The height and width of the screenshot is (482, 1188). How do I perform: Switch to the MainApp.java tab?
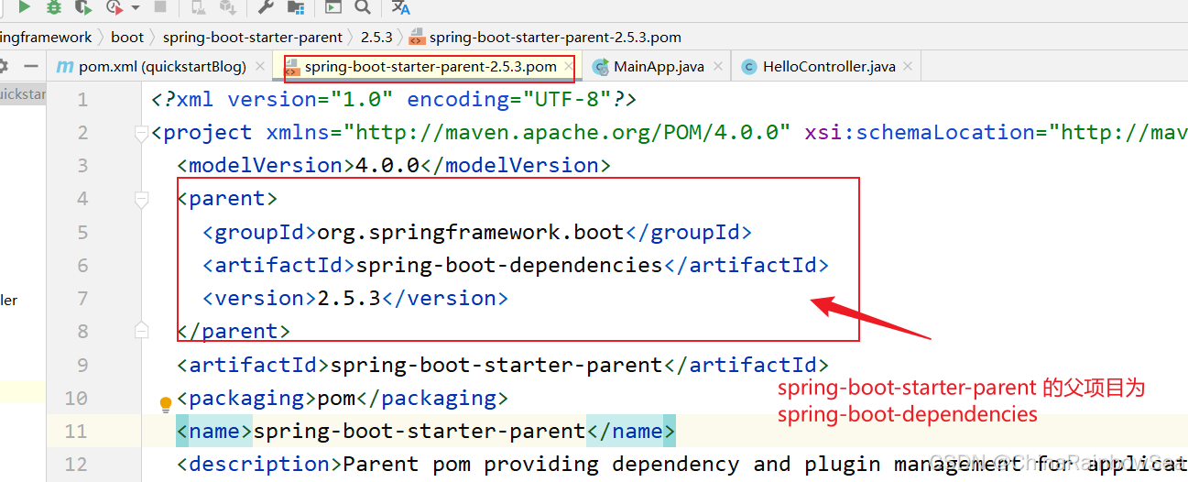[x=659, y=67]
